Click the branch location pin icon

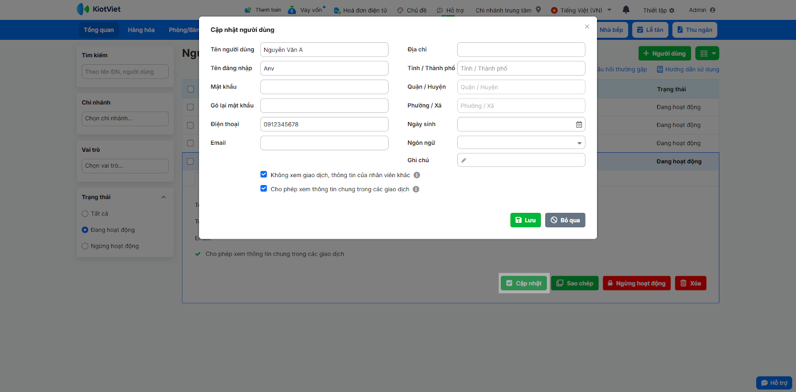(538, 9)
